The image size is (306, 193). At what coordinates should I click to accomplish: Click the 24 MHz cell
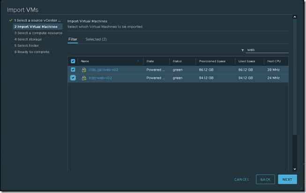pyautogui.click(x=273, y=78)
